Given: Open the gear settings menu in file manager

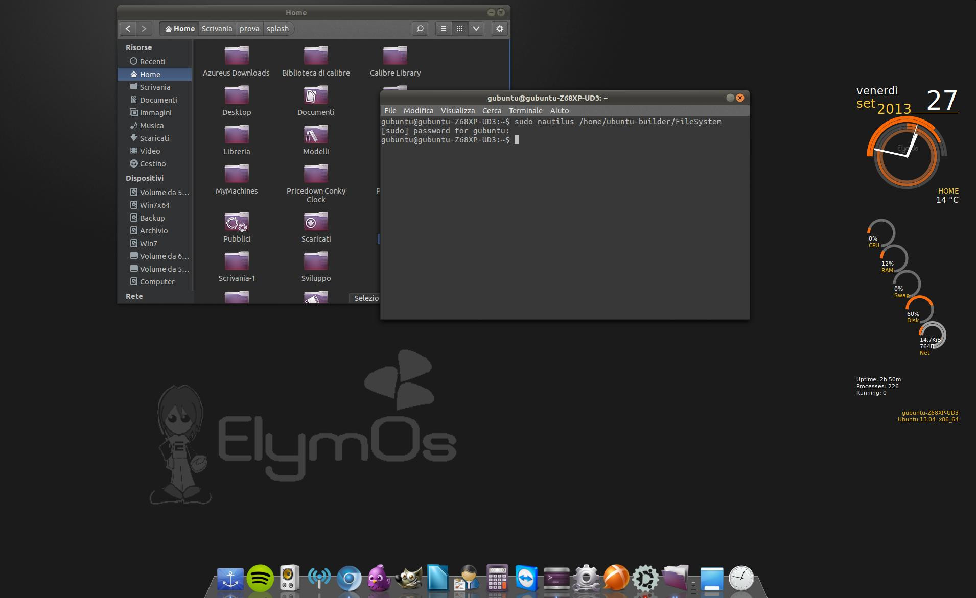Looking at the screenshot, I should pyautogui.click(x=500, y=29).
